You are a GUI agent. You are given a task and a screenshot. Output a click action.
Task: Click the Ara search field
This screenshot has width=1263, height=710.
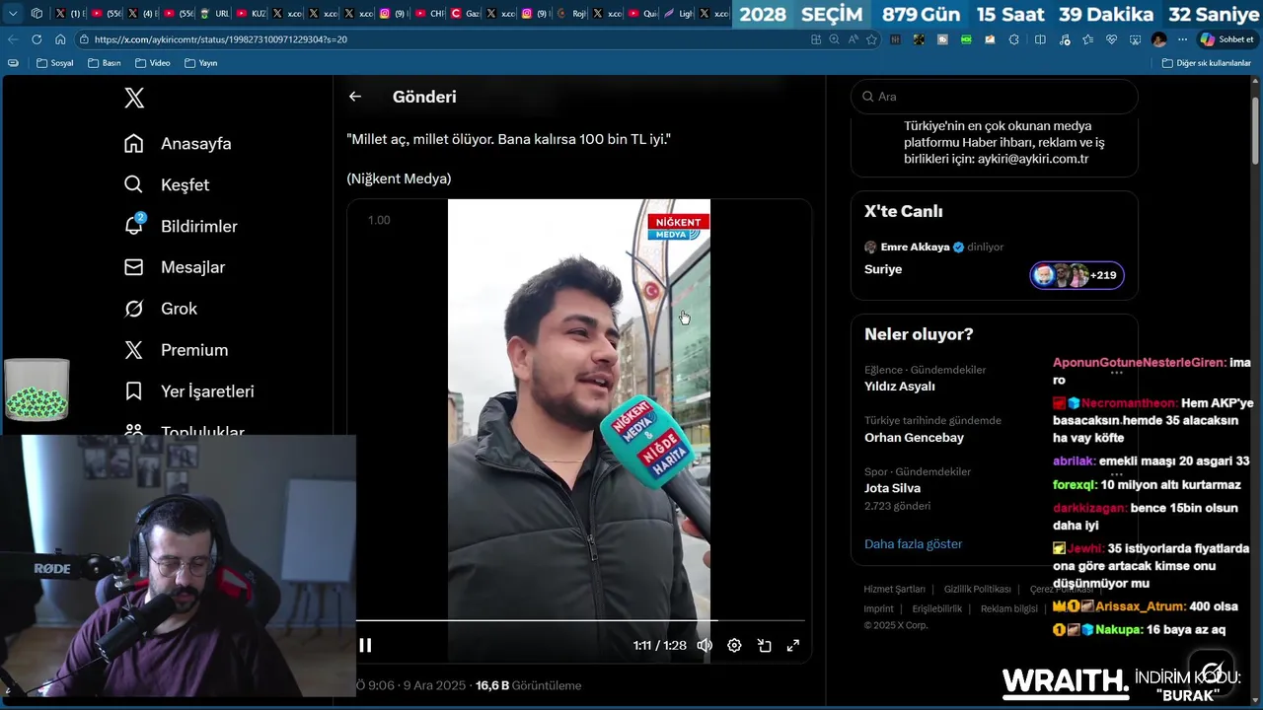995,97
